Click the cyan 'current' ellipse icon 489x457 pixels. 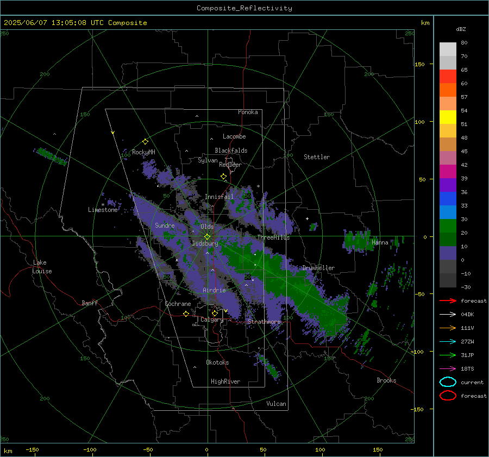pos(448,382)
